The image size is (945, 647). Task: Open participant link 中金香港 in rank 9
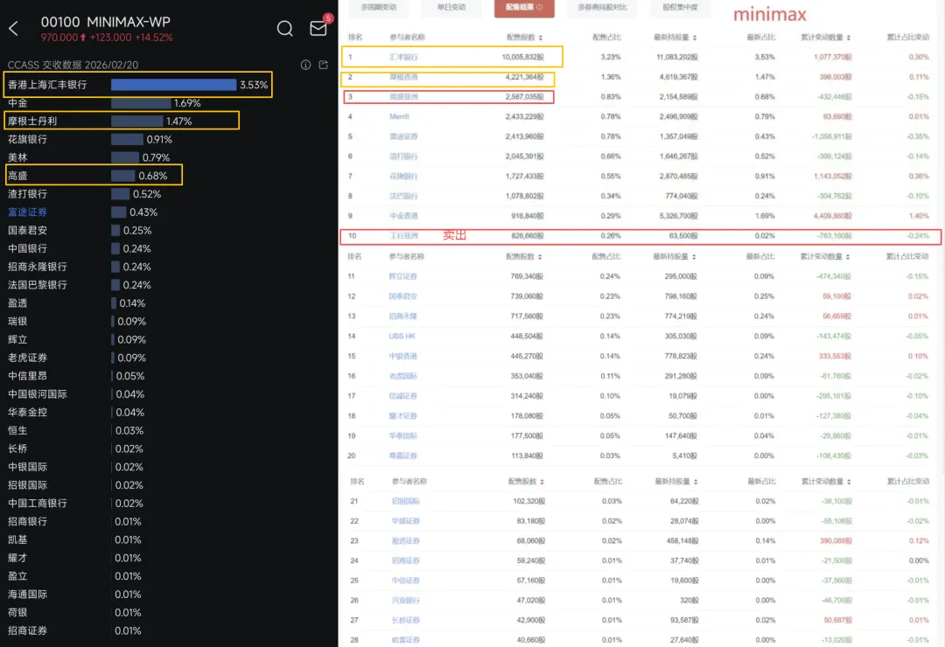click(x=403, y=216)
